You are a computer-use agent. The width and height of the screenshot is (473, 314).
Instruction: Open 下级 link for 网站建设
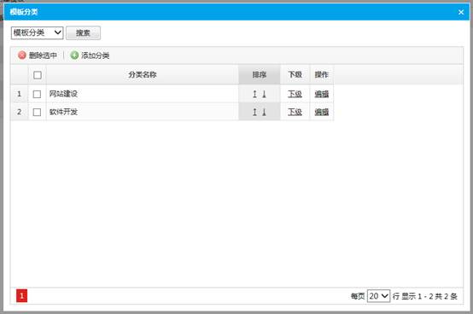pyautogui.click(x=295, y=94)
